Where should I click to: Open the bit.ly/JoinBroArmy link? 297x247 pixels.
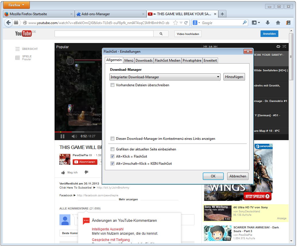(113, 188)
